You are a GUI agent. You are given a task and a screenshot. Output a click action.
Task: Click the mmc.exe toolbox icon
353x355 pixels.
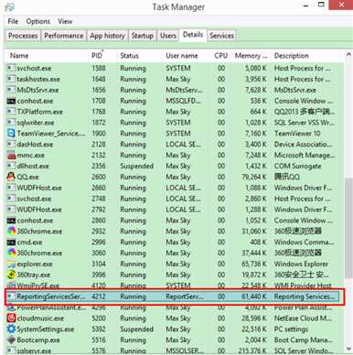tap(11, 156)
